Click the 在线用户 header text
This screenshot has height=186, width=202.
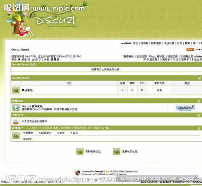click(x=17, y=128)
